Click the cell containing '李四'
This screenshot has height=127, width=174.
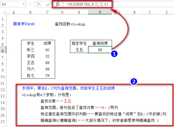point(31,56)
